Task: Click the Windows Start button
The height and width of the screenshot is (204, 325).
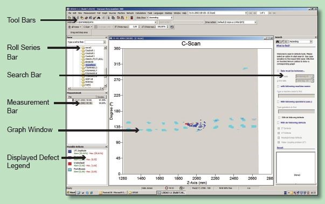Action: pyautogui.click(x=71, y=193)
